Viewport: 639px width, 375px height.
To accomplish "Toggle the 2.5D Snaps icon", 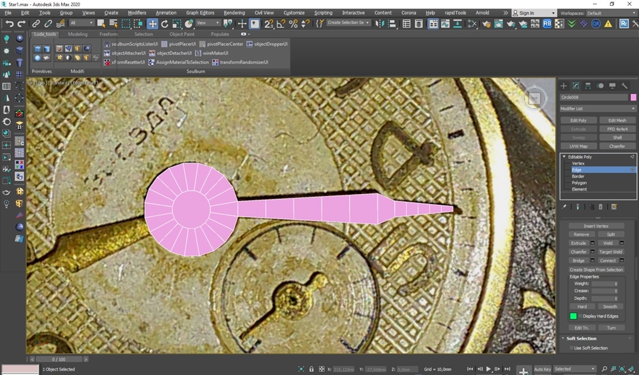I will point(269,24).
